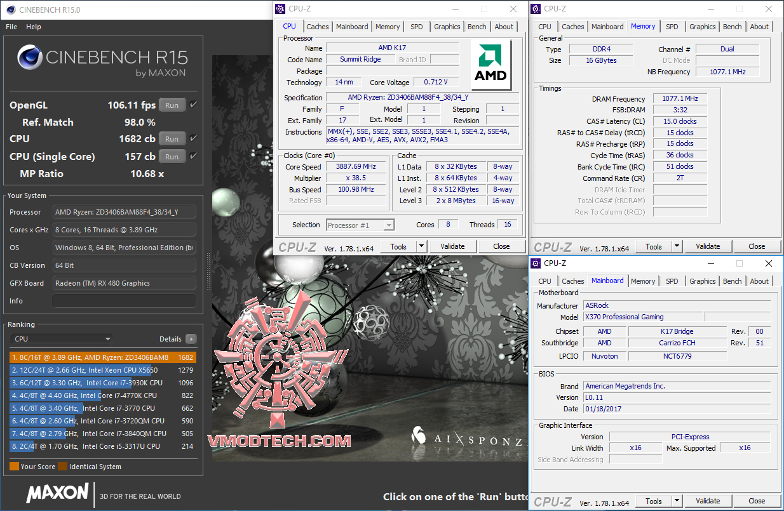Click the Cinebench R15 title bar app icon
The height and width of the screenshot is (511, 784).
click(10, 10)
